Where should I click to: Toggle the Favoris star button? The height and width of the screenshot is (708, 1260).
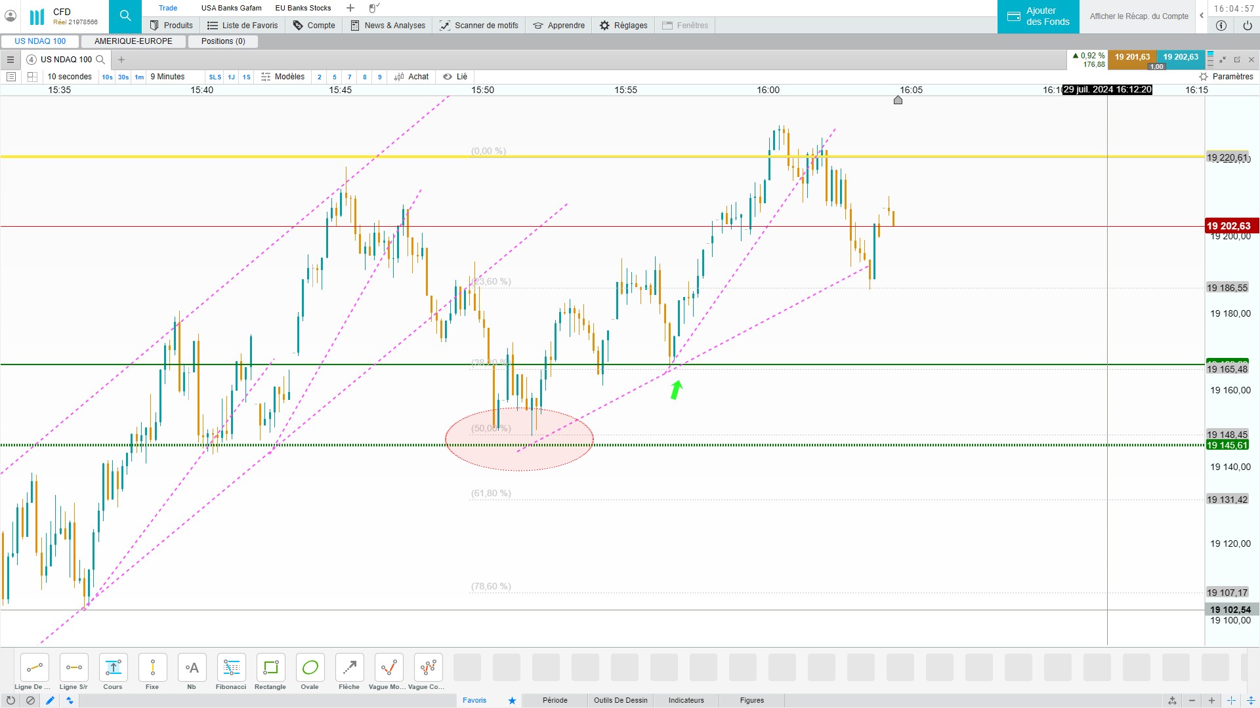[x=512, y=700]
